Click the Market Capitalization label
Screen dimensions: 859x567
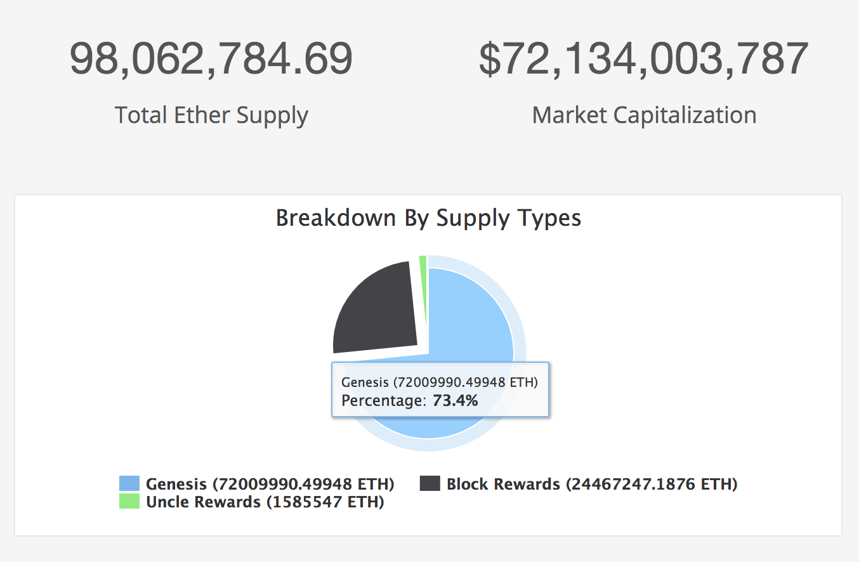pos(644,115)
